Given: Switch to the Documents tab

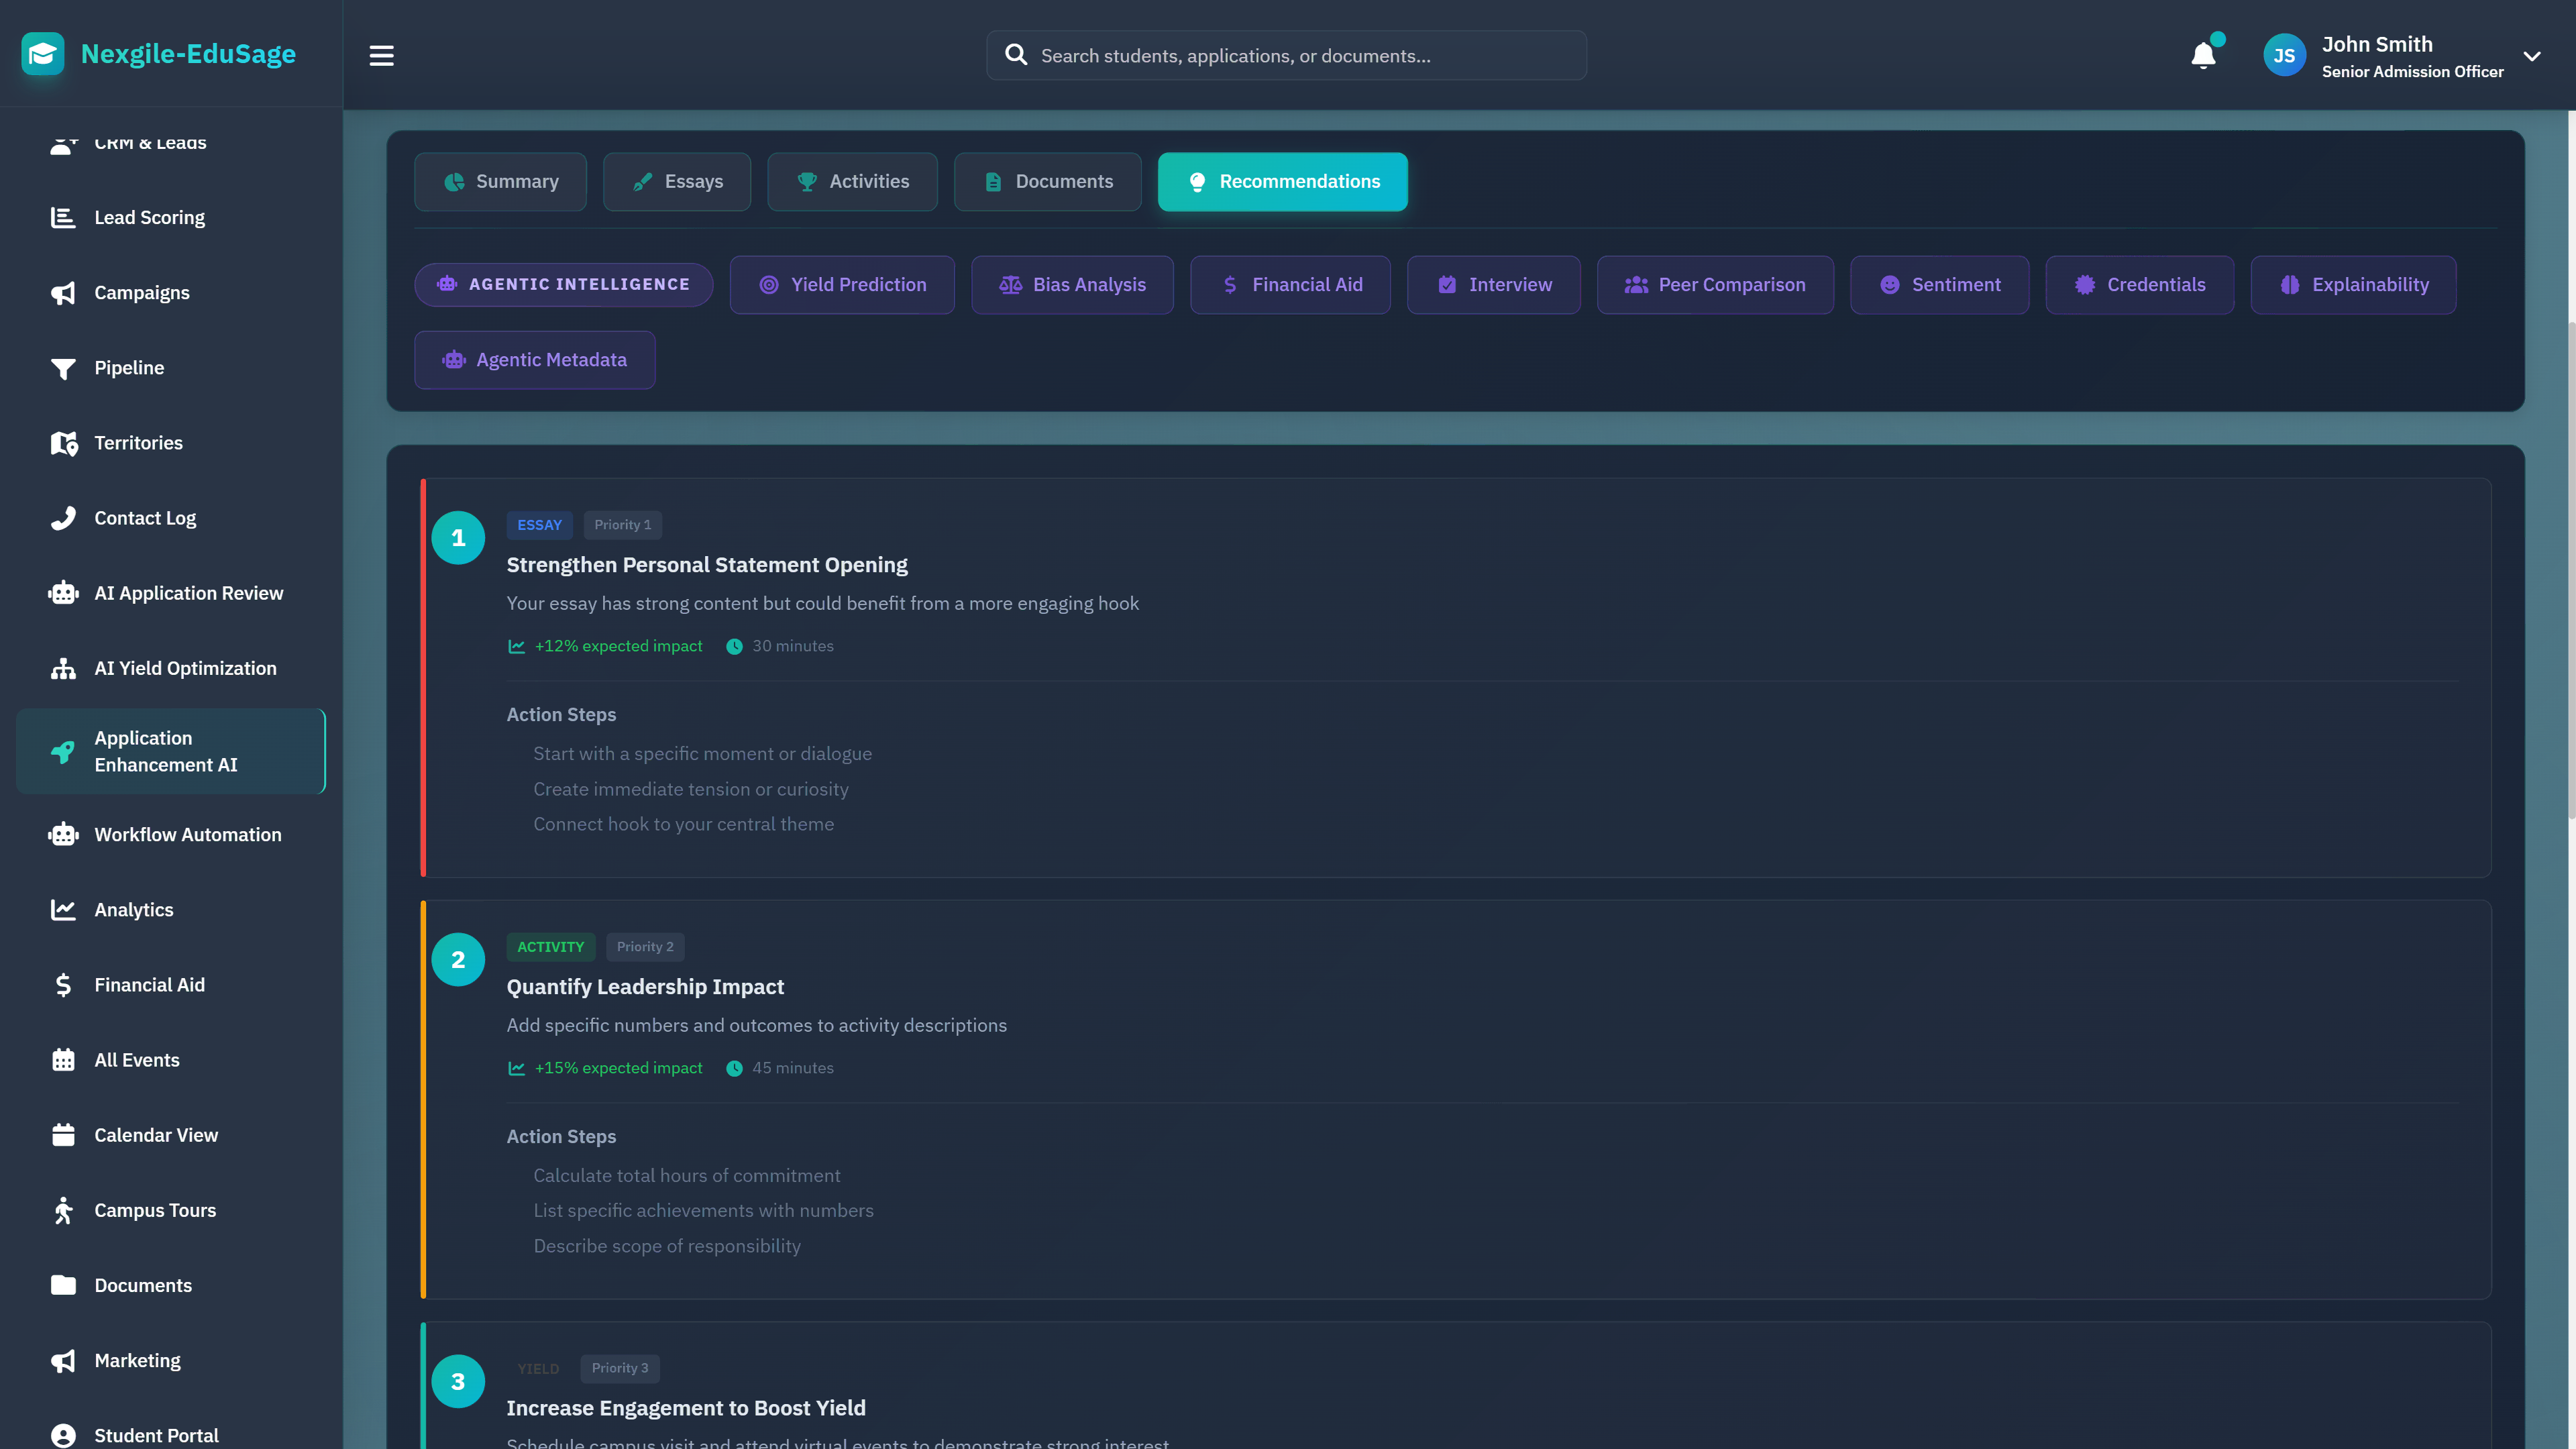Looking at the screenshot, I should point(1047,182).
